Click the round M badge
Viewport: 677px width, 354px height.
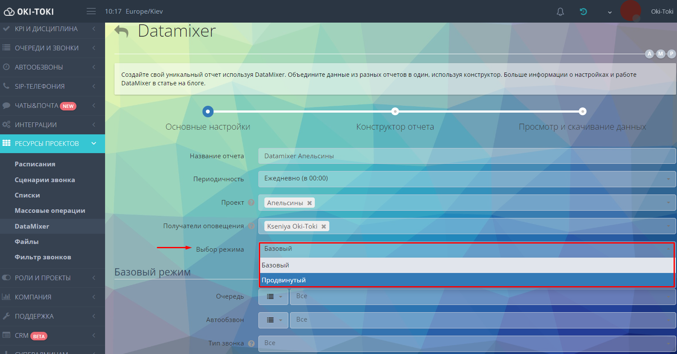coord(661,54)
